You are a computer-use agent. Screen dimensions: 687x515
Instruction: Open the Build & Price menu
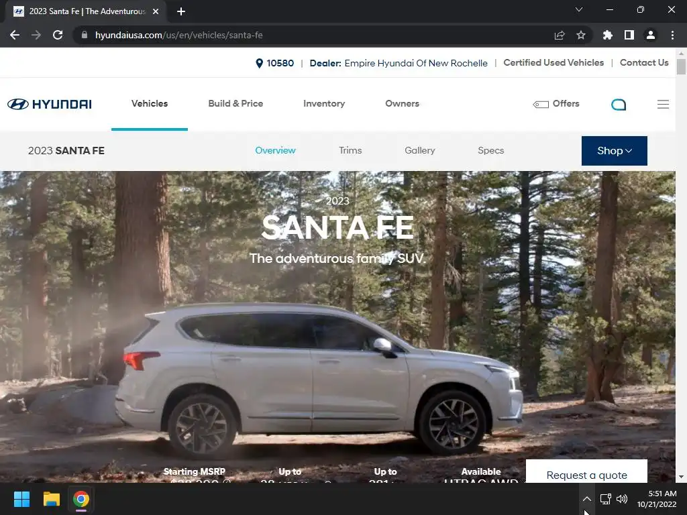(235, 104)
